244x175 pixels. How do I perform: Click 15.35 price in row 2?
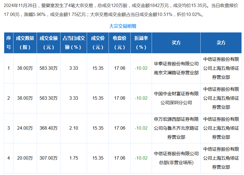[98, 98]
